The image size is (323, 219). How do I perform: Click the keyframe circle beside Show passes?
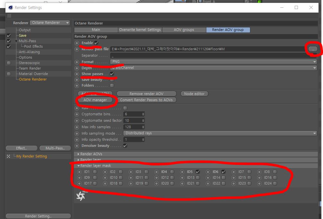click(77, 74)
